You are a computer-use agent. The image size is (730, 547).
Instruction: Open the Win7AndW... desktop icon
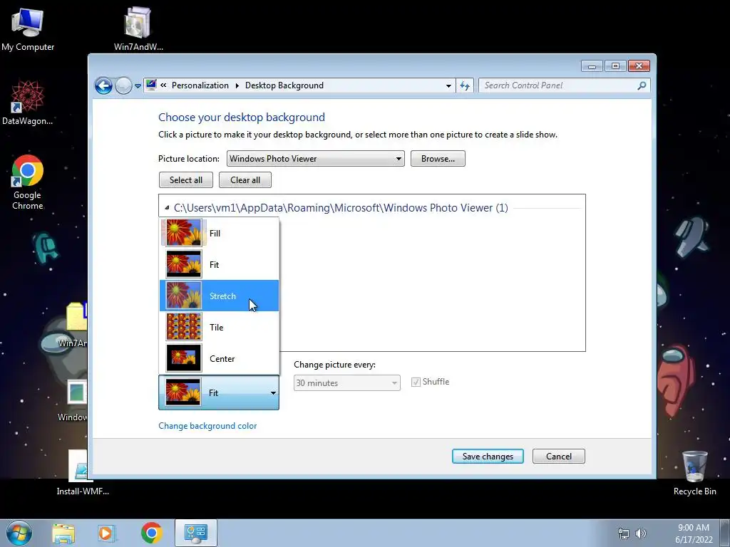[138, 28]
